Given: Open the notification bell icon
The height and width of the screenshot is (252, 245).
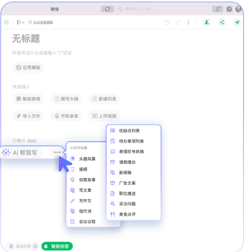Looking at the screenshot, I should [x=217, y=9].
